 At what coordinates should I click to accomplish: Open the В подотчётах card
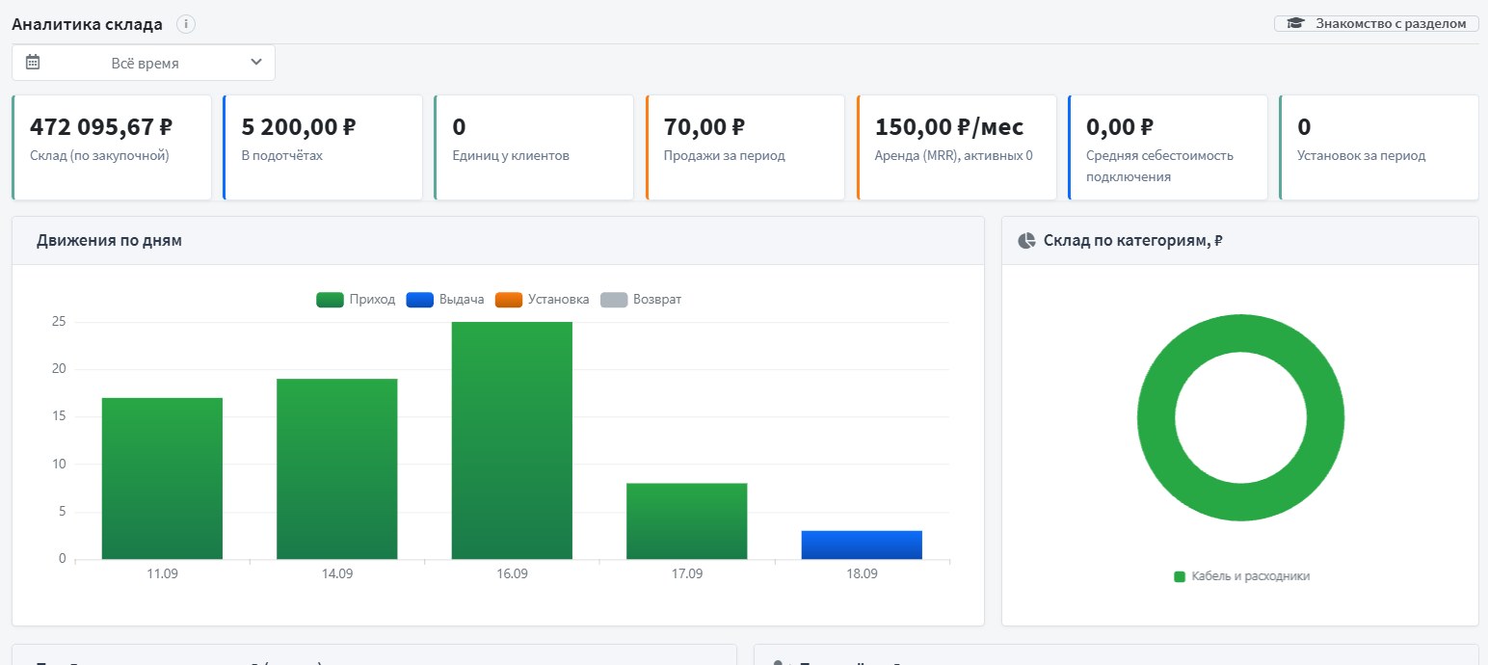coord(323,147)
